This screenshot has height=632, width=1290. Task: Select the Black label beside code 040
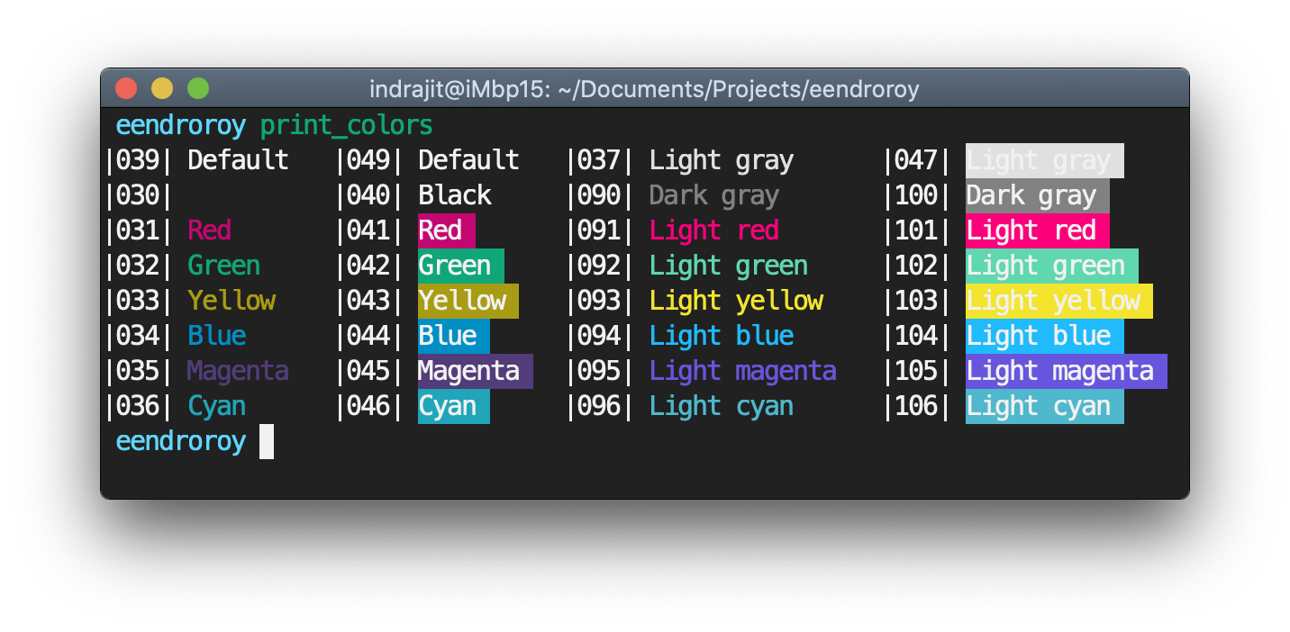(454, 195)
